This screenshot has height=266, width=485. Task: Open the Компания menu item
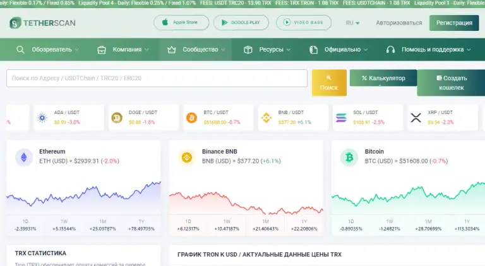coord(127,50)
